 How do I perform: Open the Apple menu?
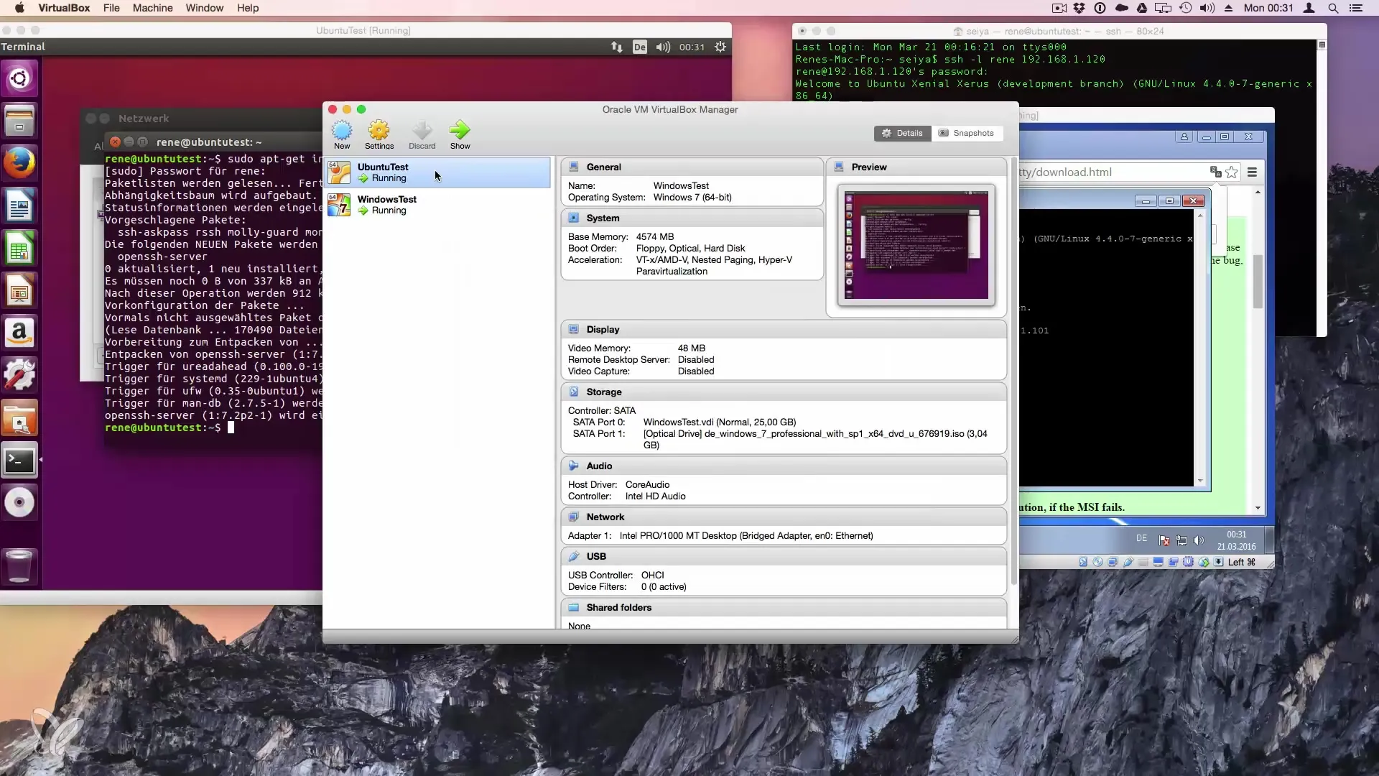coord(19,8)
